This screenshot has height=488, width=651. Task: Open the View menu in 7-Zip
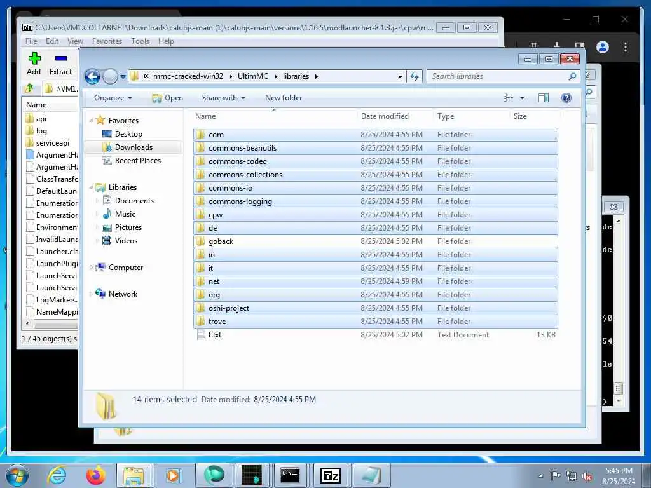click(x=75, y=41)
